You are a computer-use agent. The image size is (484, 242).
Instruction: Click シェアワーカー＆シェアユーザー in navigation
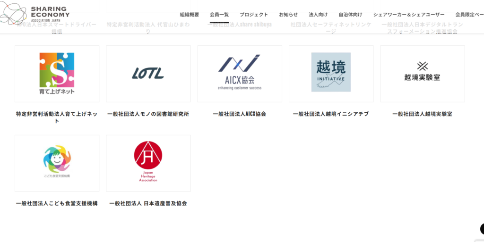click(409, 15)
